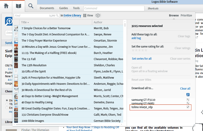Click author German Bible Society
This screenshot has height=131, width=203.
(x=107, y=121)
